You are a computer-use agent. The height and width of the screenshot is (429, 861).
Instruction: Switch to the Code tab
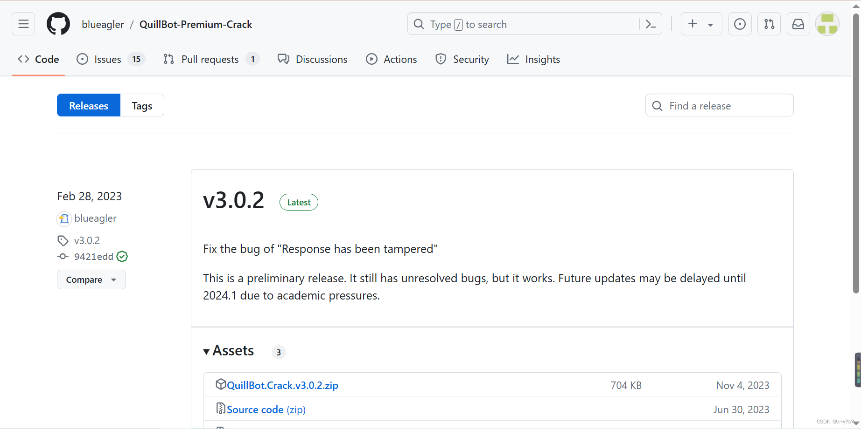point(38,59)
